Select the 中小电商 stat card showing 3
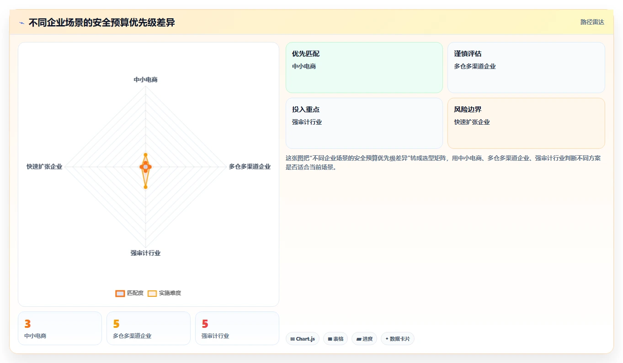This screenshot has width=623, height=363. [60, 328]
